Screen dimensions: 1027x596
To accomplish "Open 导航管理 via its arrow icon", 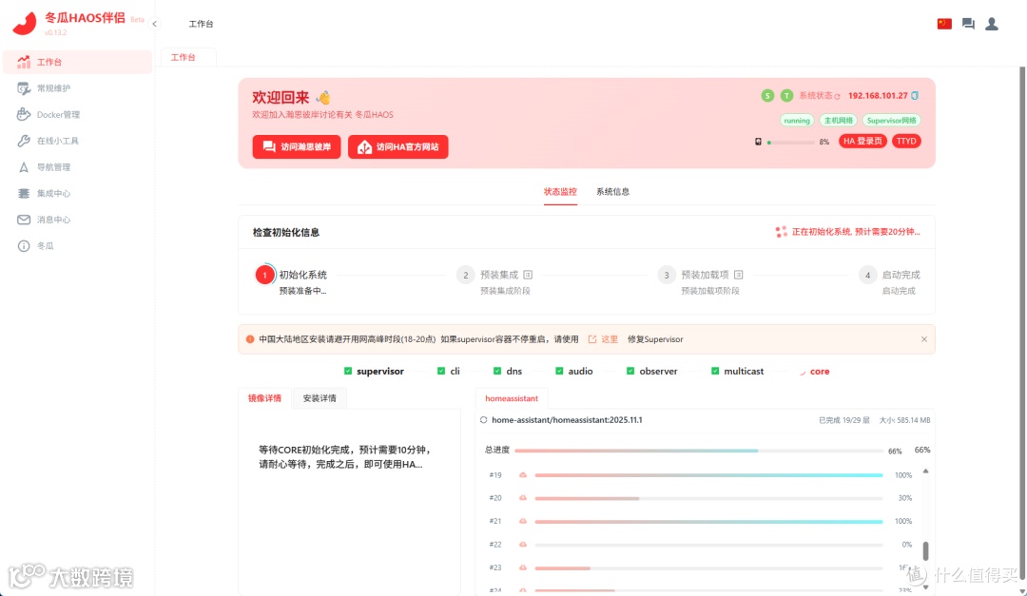I will [24, 166].
